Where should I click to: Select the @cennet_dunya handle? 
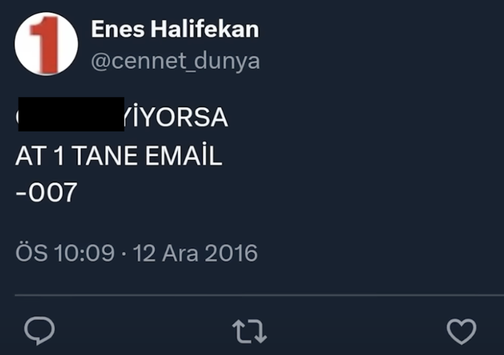pos(176,61)
